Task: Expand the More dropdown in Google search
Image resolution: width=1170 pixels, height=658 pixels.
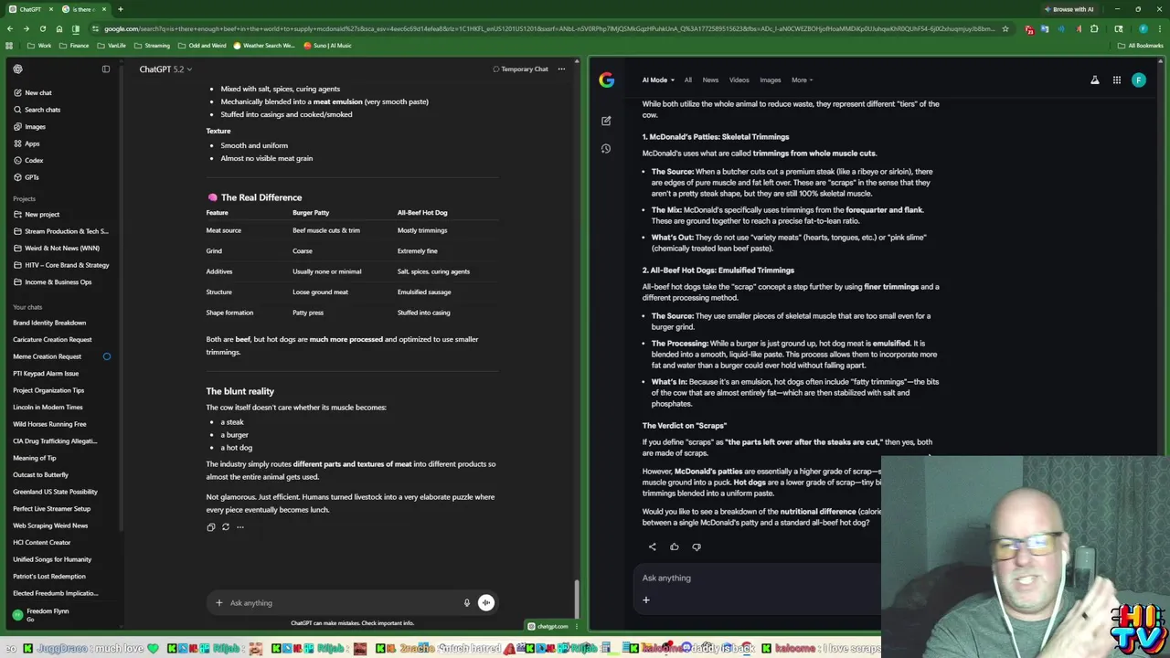Action: [802, 80]
